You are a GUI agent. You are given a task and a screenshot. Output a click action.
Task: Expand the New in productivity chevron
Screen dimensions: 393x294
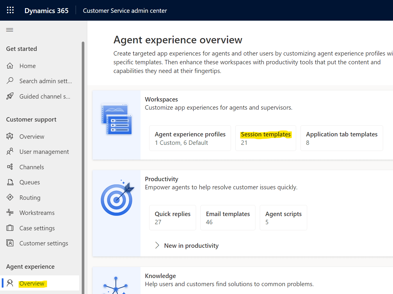[157, 245]
